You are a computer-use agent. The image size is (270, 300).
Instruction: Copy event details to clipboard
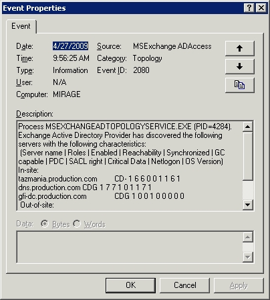(239, 85)
